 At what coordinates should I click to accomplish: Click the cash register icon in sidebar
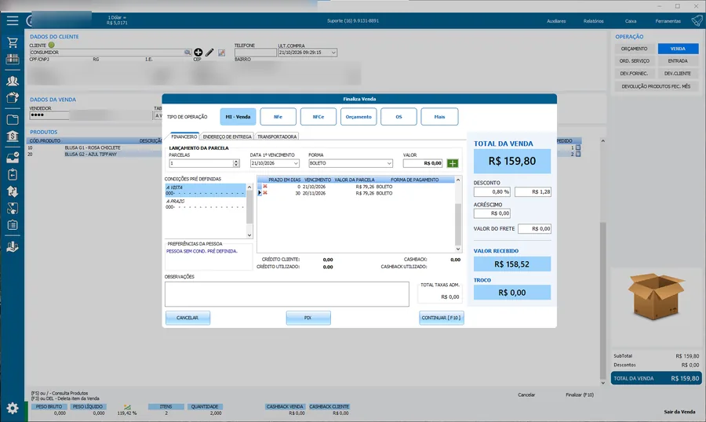point(12,59)
